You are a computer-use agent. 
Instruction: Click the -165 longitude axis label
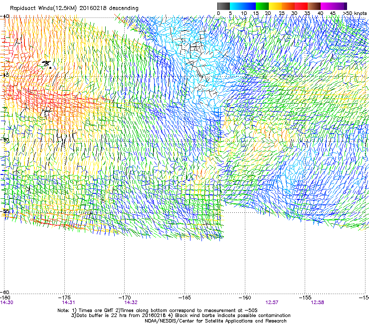tap(184, 298)
